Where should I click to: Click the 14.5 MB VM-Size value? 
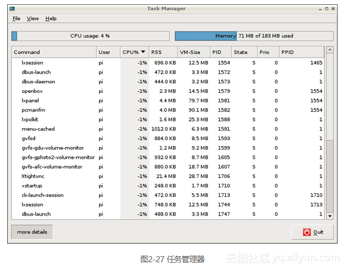click(198, 91)
